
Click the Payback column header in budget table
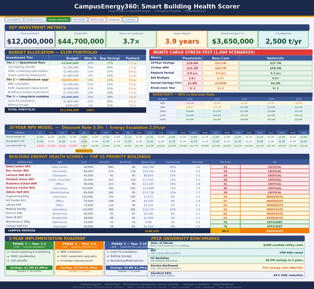pyautogui.click(x=133, y=58)
